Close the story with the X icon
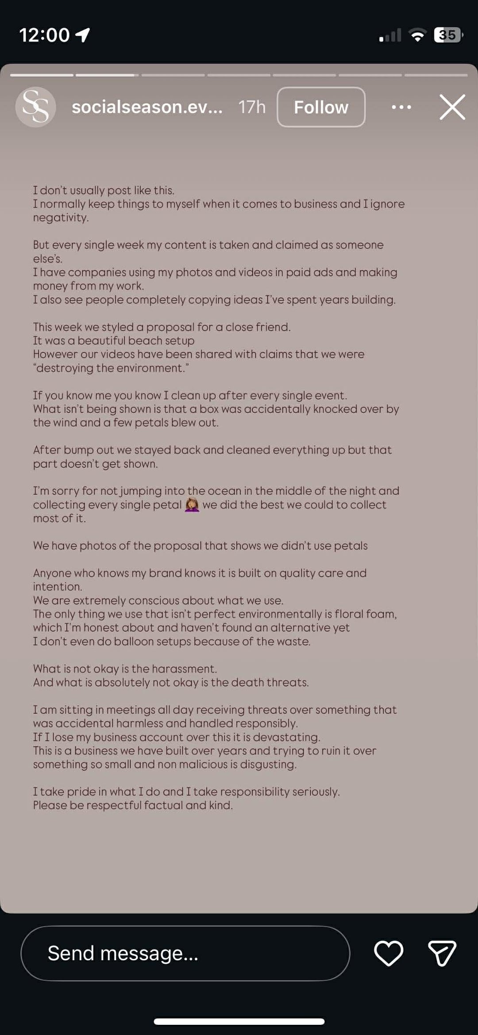Image resolution: width=478 pixels, height=1035 pixels. 452,107
